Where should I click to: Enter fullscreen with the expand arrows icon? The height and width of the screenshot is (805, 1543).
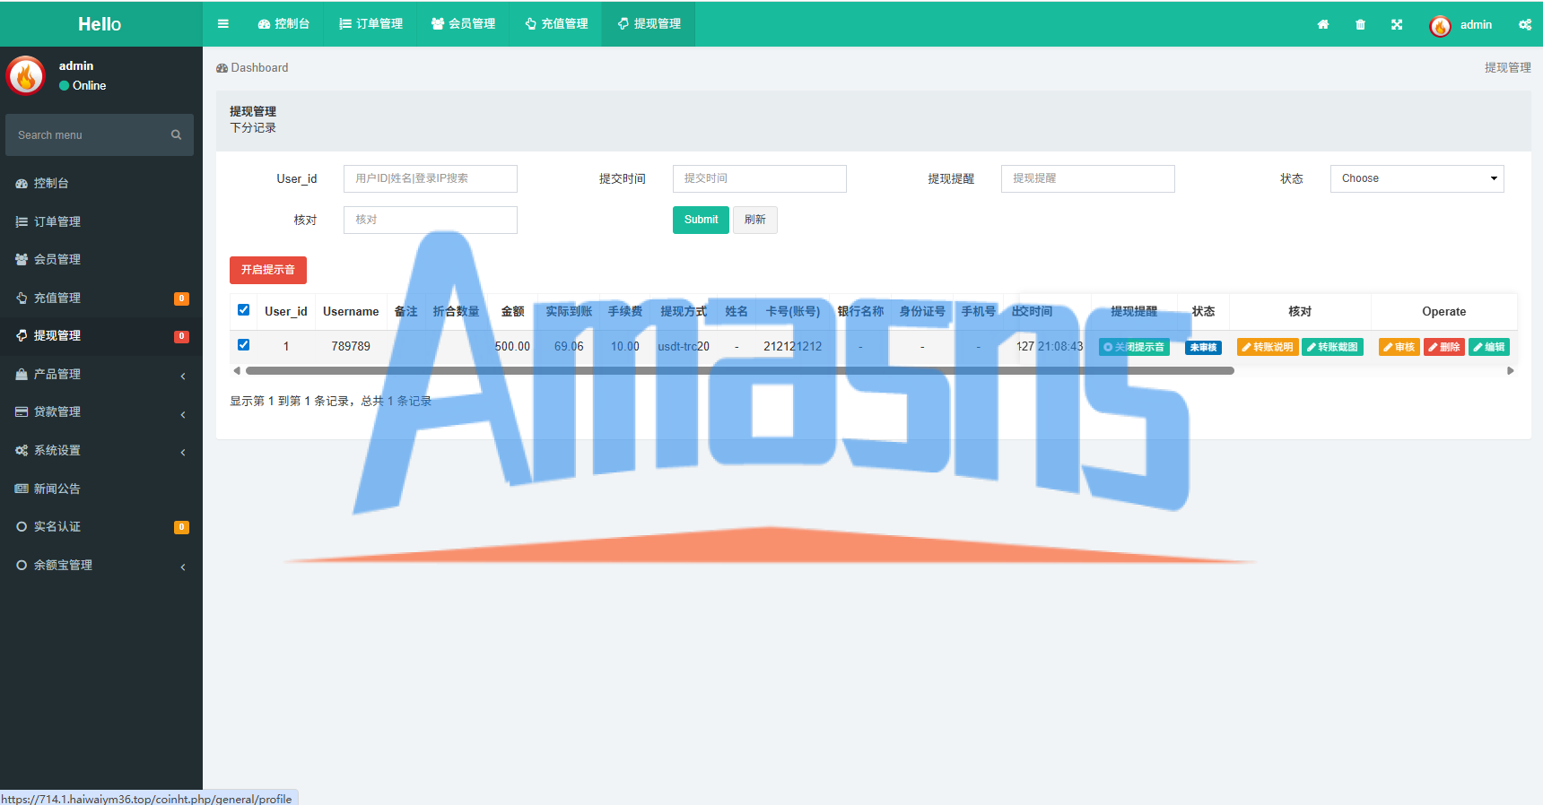(x=1397, y=24)
